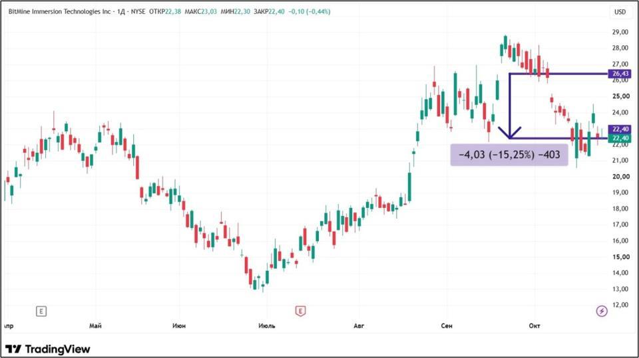Click the МАКС 23,03 high value
This screenshot has height=358, width=639.
click(x=201, y=12)
